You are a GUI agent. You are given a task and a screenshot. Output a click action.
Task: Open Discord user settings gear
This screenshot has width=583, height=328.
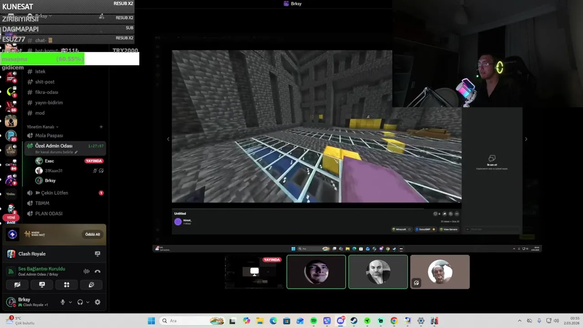pyautogui.click(x=97, y=302)
